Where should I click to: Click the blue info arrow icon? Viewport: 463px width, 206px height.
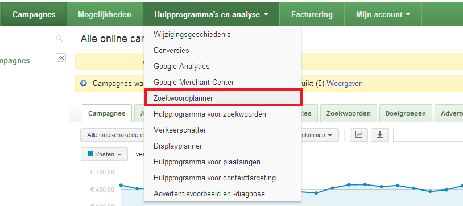pos(84,84)
